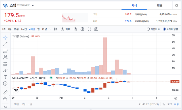Select the 기본차트 radio option
This screenshot has height=110, width=182.
153,29
